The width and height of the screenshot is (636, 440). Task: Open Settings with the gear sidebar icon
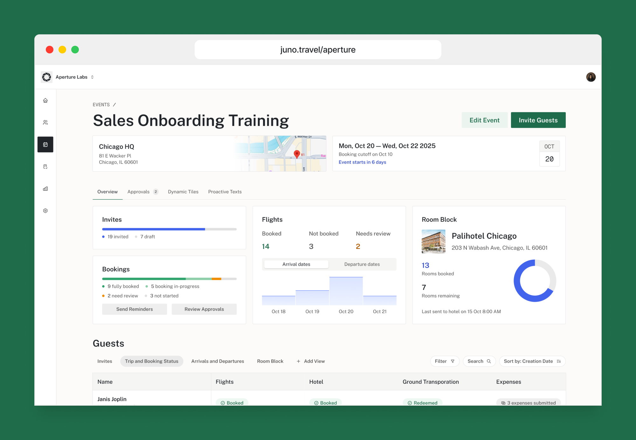[45, 210]
